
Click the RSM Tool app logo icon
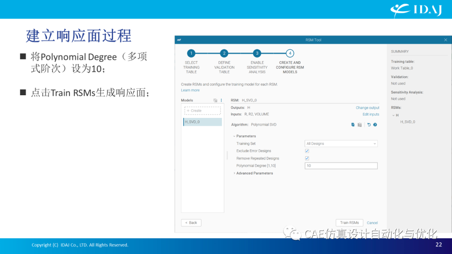tap(179, 40)
